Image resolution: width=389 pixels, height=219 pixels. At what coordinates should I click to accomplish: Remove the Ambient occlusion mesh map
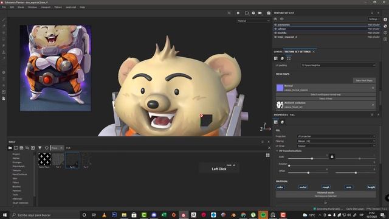pyautogui.click(x=373, y=105)
